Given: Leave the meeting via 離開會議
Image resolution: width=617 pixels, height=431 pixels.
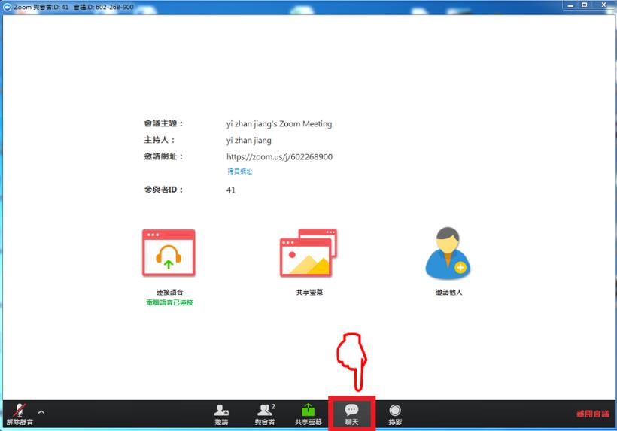Looking at the screenshot, I should (x=593, y=414).
